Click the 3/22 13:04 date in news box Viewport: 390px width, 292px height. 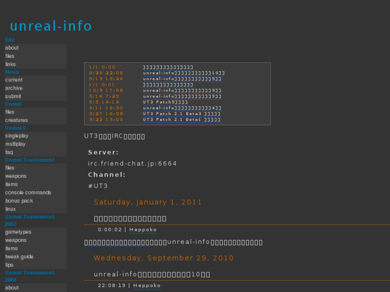coord(106,119)
